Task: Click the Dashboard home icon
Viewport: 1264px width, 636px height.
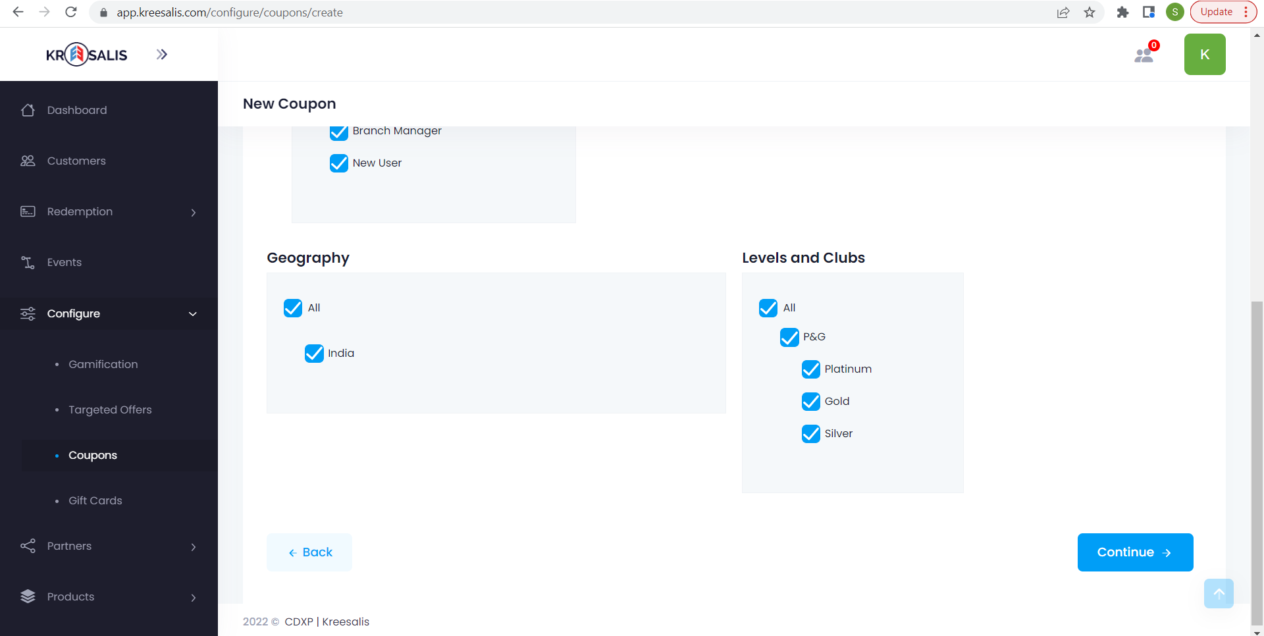Action: [x=28, y=110]
